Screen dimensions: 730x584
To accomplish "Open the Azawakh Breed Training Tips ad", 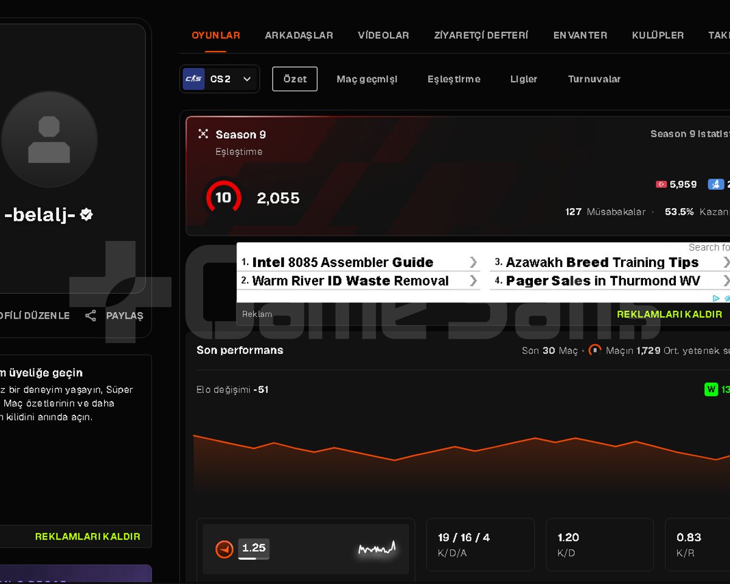I will coord(602,262).
